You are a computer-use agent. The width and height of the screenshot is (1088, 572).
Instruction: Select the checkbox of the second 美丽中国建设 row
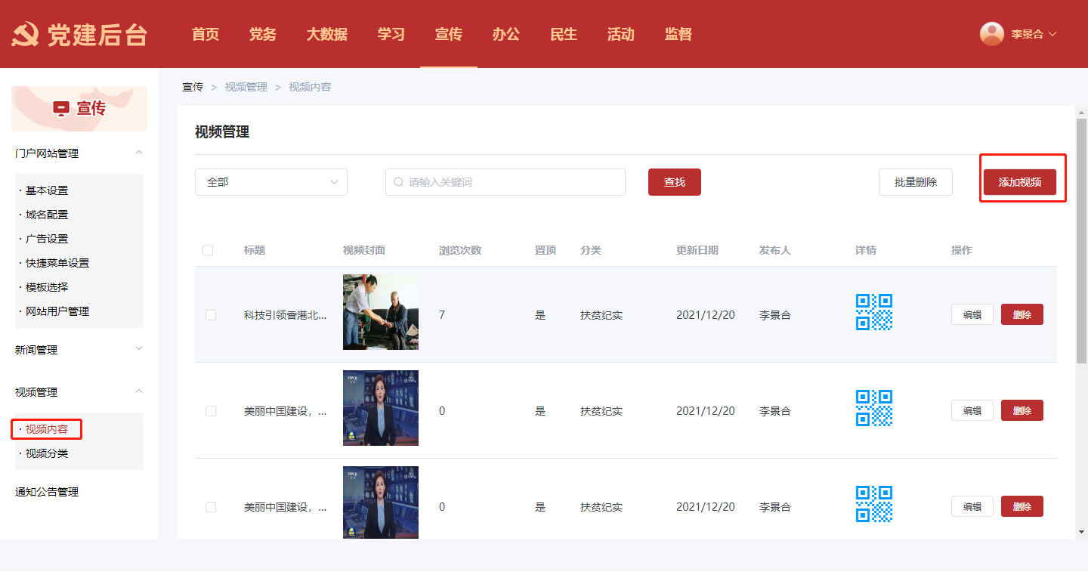click(x=211, y=507)
